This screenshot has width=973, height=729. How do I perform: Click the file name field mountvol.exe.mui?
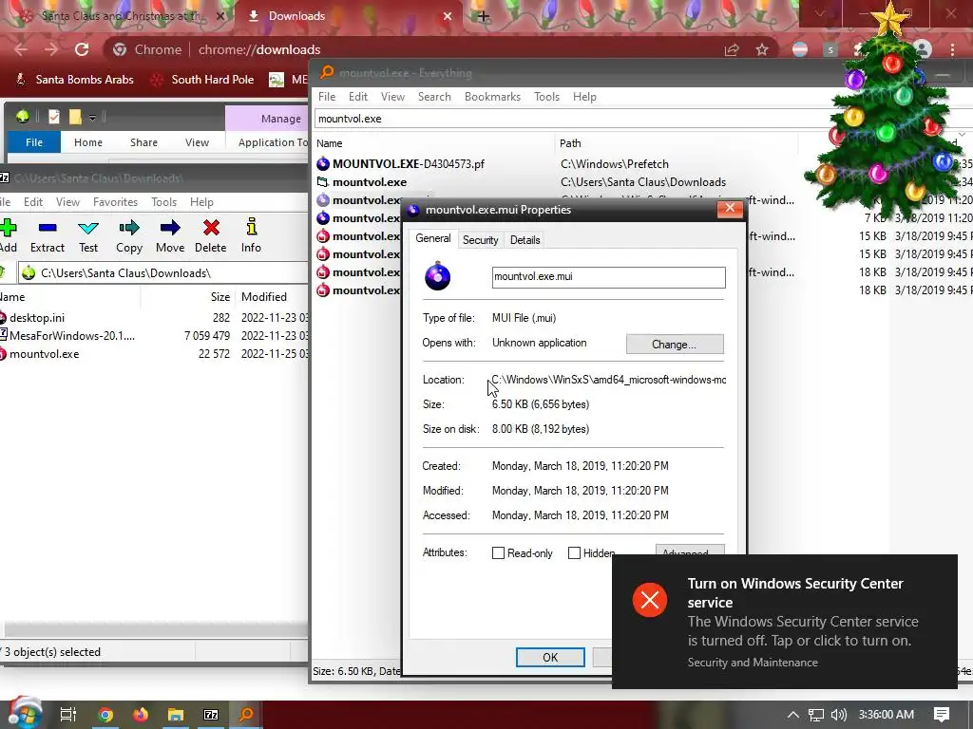(609, 277)
